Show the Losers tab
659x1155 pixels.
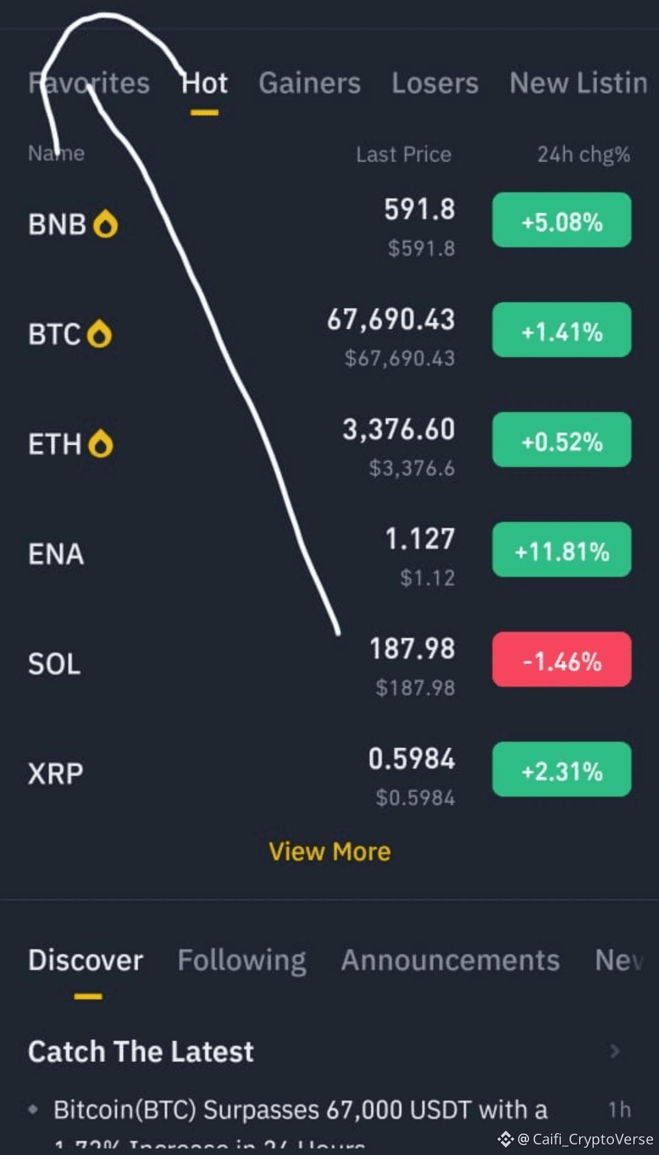tap(435, 83)
